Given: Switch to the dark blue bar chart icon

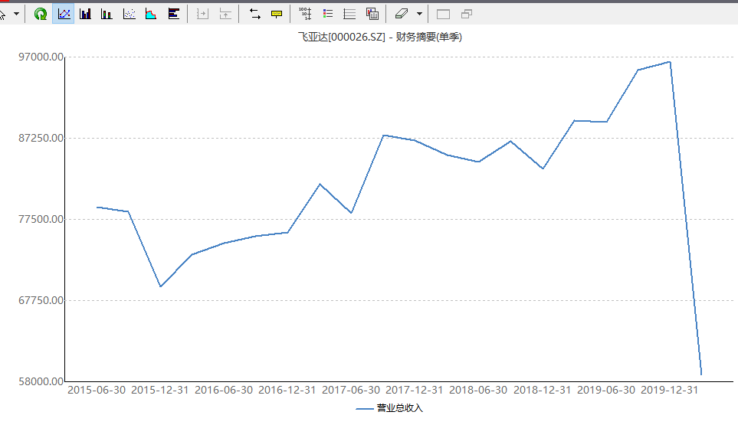Looking at the screenshot, I should (x=85, y=14).
